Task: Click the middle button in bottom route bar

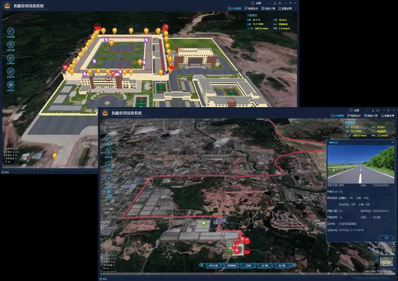Action: pos(247,266)
